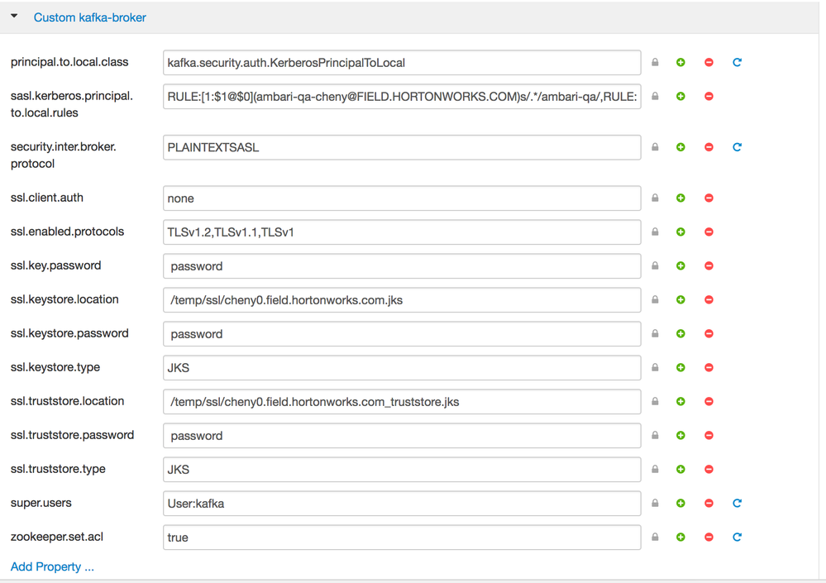Screen dimensions: 826x583
Task: Undo changes to super.users value
Action: [x=737, y=503]
